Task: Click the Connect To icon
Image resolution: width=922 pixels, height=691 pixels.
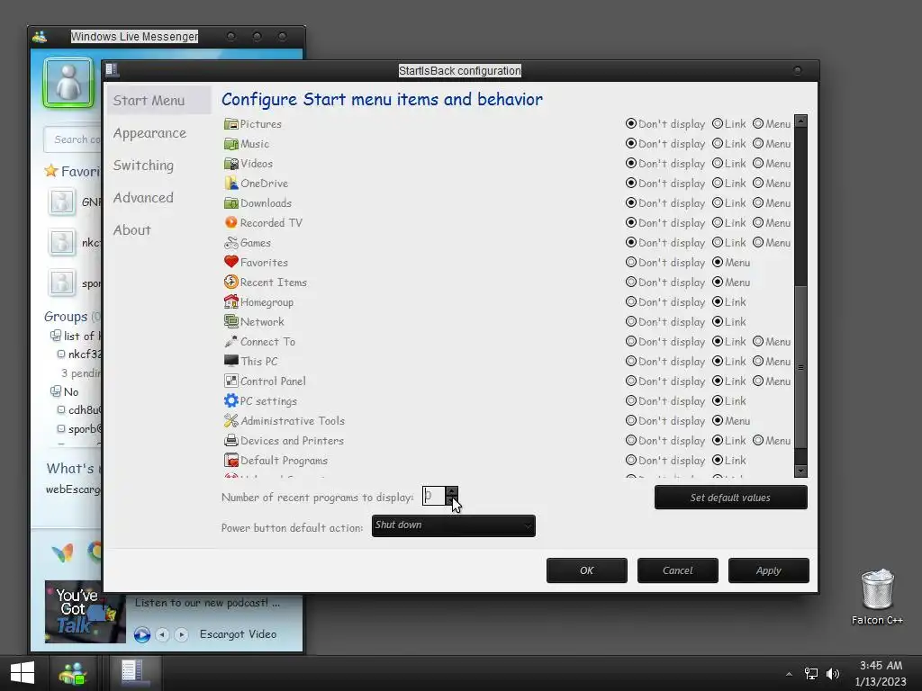Action: tap(231, 341)
